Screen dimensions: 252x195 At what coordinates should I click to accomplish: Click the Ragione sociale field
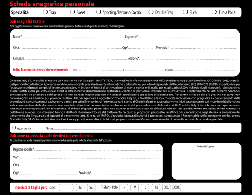(97, 150)
